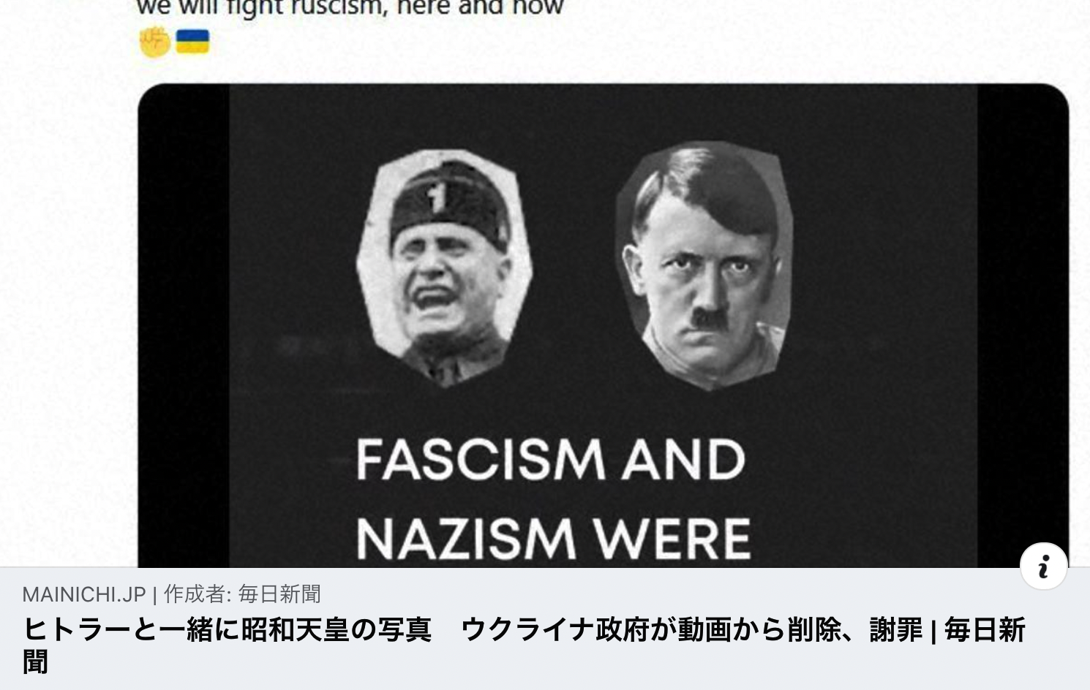Click the Ukraine flag emoji

coord(192,42)
